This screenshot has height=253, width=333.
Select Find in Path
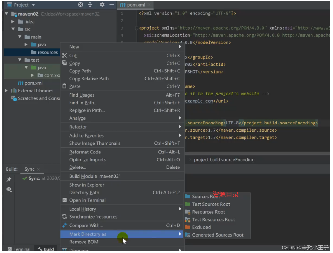pos(122,103)
